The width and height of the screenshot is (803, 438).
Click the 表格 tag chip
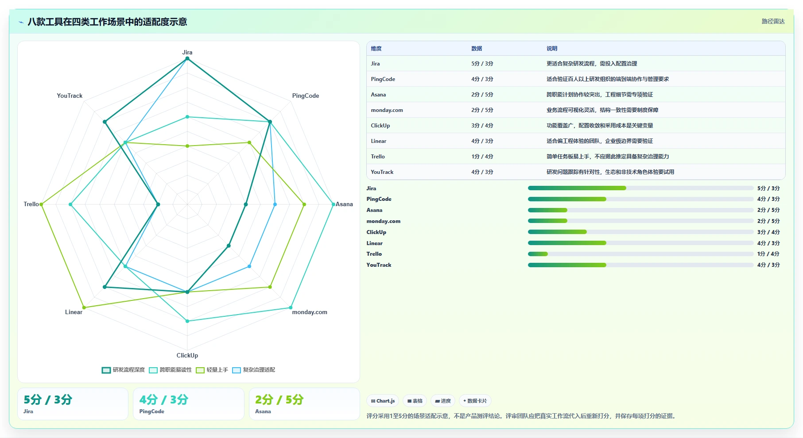coord(415,401)
